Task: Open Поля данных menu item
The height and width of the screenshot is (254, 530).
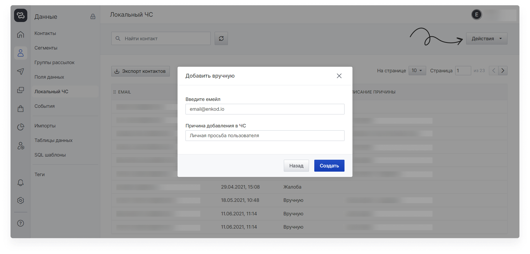Action: point(49,77)
